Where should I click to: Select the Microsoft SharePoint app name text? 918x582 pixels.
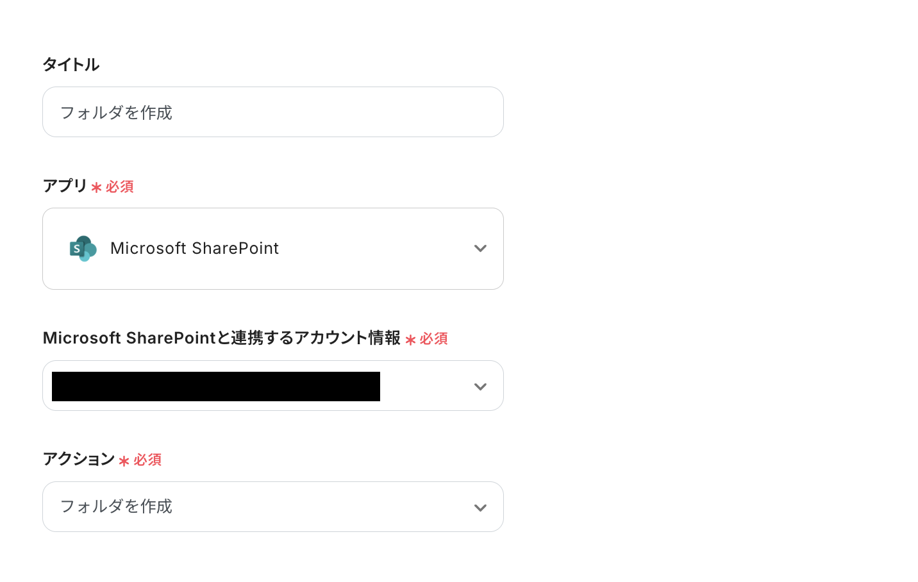click(194, 249)
